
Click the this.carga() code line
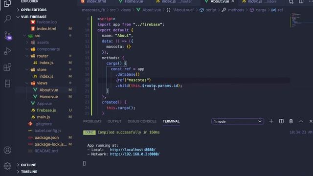click(x=121, y=108)
